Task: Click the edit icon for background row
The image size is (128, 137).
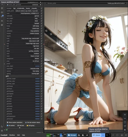Action: click(x=42, y=59)
